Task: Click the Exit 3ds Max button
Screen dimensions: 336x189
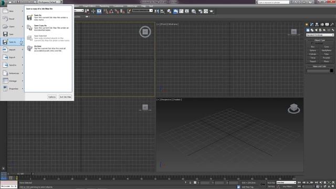Action: (65, 97)
